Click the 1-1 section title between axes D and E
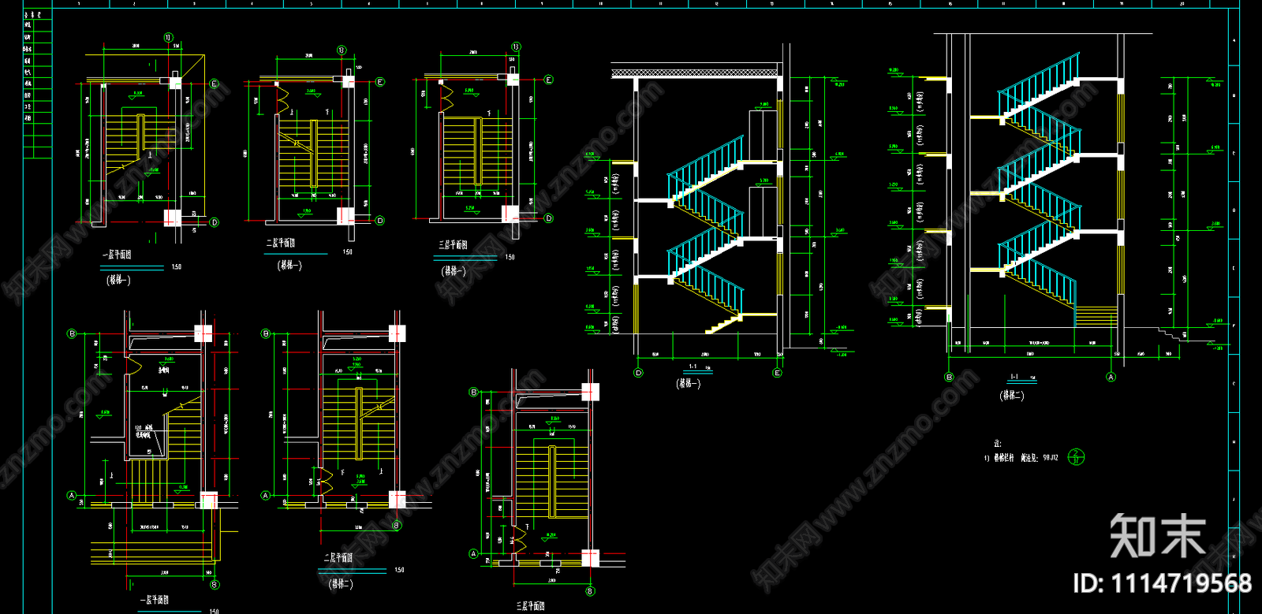The width and height of the screenshot is (1262, 614). [693, 367]
